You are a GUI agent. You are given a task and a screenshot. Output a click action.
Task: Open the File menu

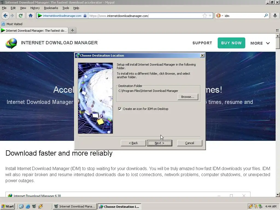4,8
